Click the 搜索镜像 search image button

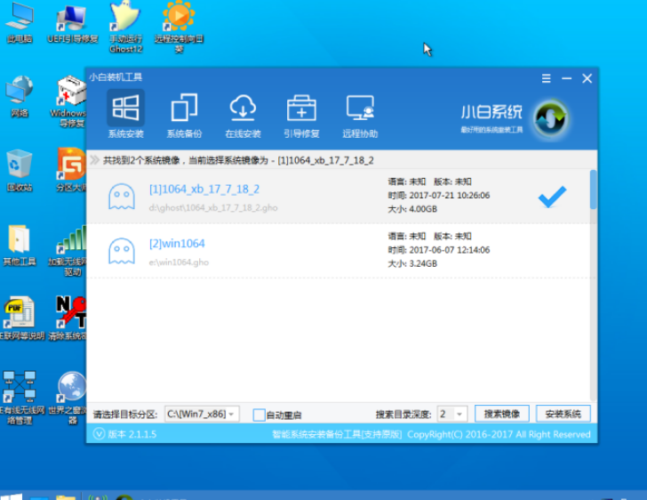point(502,415)
